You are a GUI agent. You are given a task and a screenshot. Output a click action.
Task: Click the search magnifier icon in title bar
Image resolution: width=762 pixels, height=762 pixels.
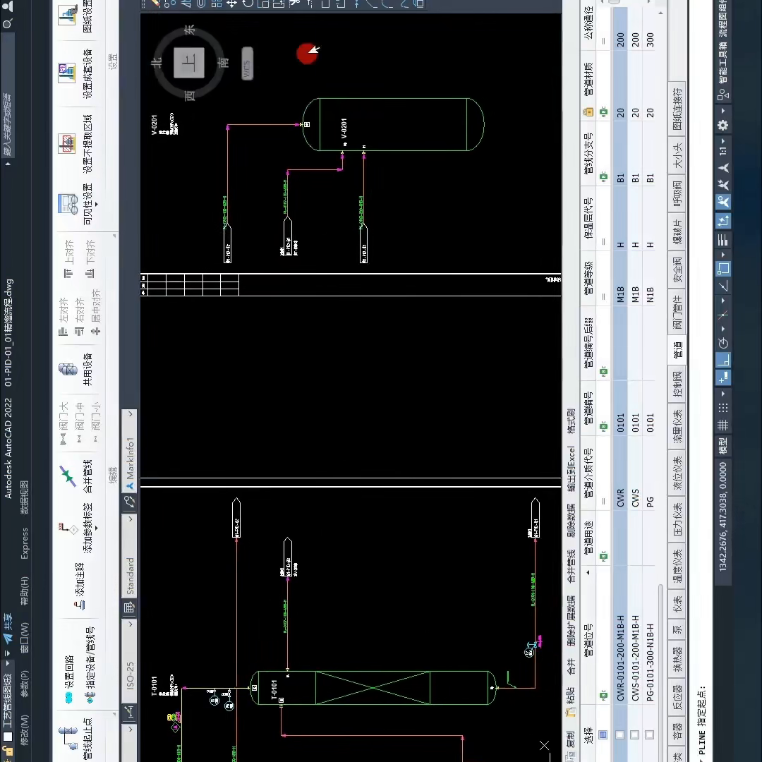point(7,23)
